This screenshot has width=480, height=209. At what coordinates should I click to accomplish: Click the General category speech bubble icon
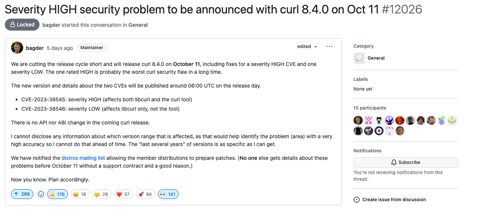359,58
